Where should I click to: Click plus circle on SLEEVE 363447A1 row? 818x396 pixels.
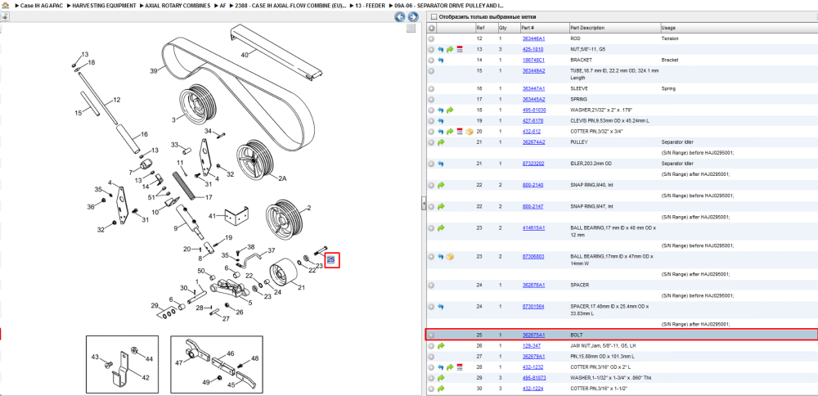click(x=431, y=88)
